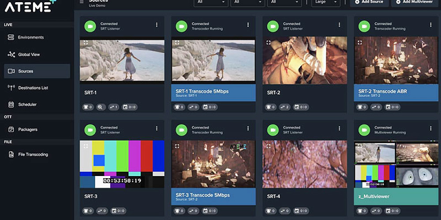
Task: Toggle the hamburger menu to collapse sidebar
Action: tap(82, 2)
